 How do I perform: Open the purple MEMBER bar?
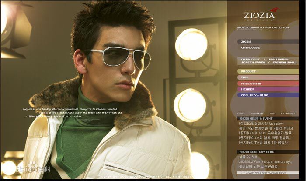[247, 89]
